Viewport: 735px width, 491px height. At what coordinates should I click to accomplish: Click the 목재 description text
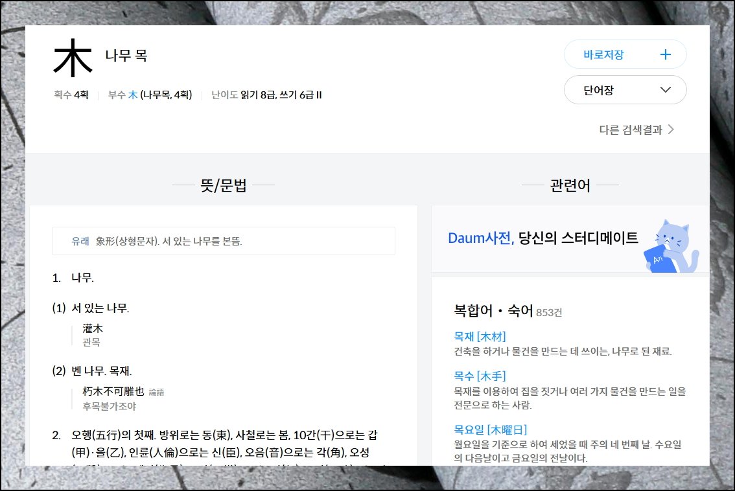tap(563, 351)
